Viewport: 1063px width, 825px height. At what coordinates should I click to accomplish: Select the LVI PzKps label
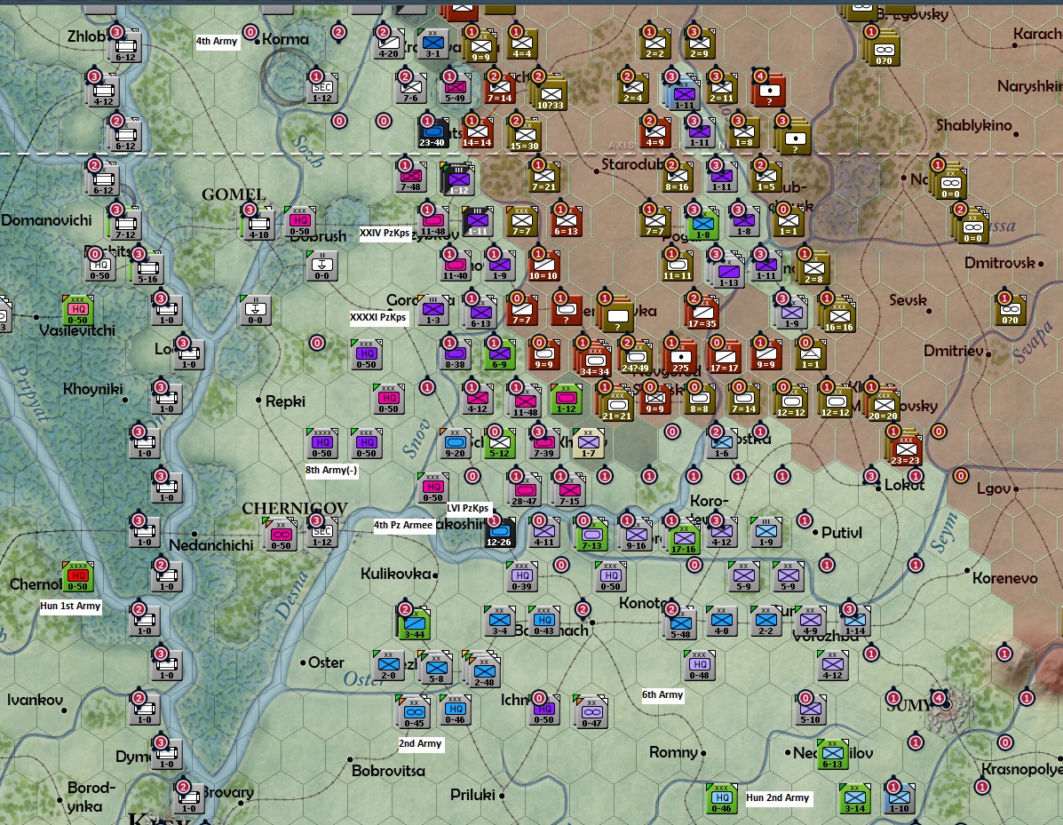468,508
